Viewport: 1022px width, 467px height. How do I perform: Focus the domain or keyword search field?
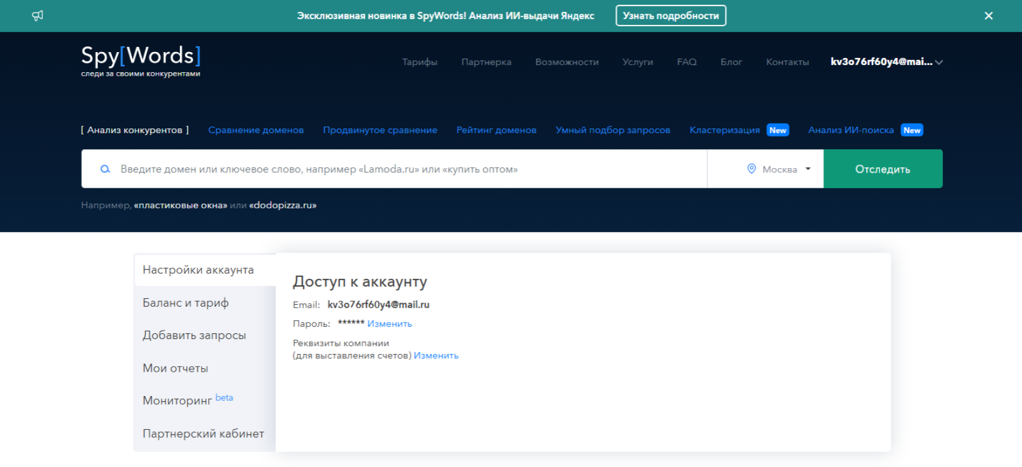[394, 169]
